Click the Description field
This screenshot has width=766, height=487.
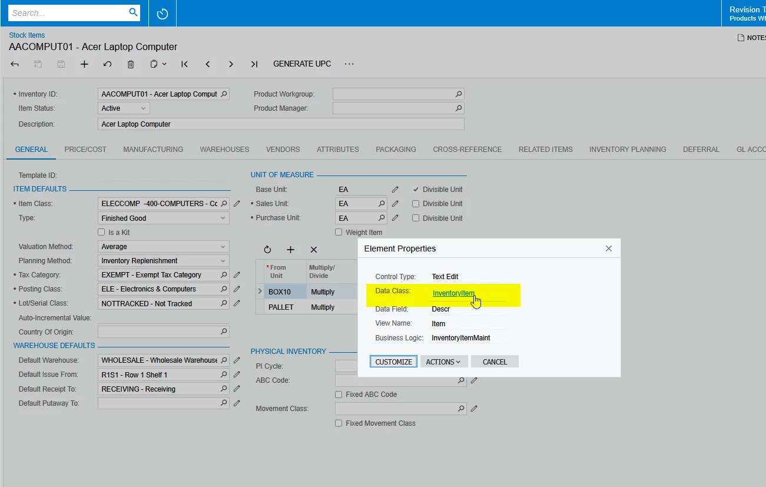281,124
